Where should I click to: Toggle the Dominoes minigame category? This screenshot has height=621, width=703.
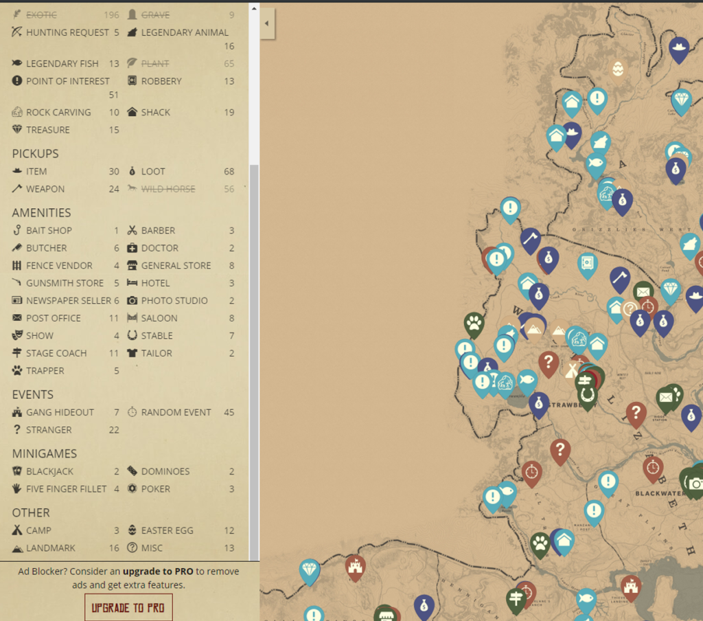click(x=181, y=471)
